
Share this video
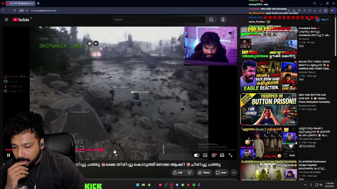(204, 173)
